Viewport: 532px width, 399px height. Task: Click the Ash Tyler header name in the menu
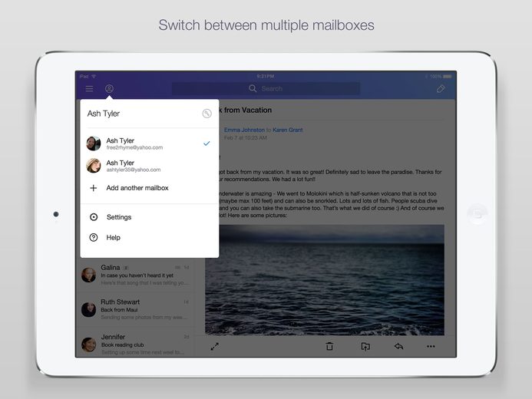(104, 114)
